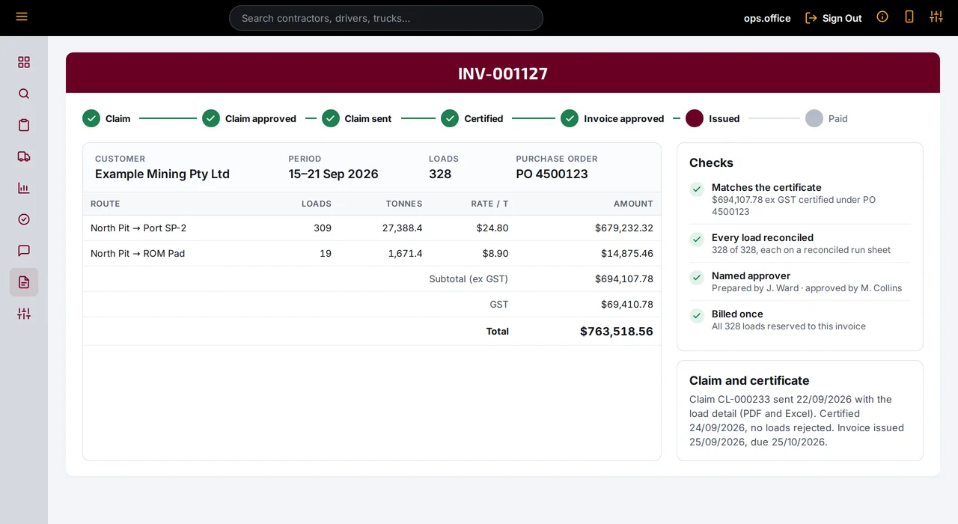Click the tonnes value 27,388.4
The width and height of the screenshot is (958, 524).
(x=402, y=228)
